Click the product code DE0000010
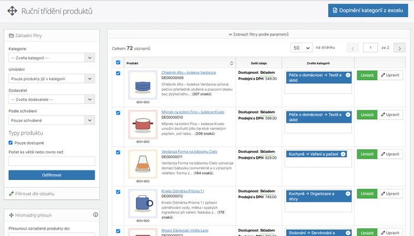This screenshot has width=414, height=236. pyautogui.click(x=172, y=117)
